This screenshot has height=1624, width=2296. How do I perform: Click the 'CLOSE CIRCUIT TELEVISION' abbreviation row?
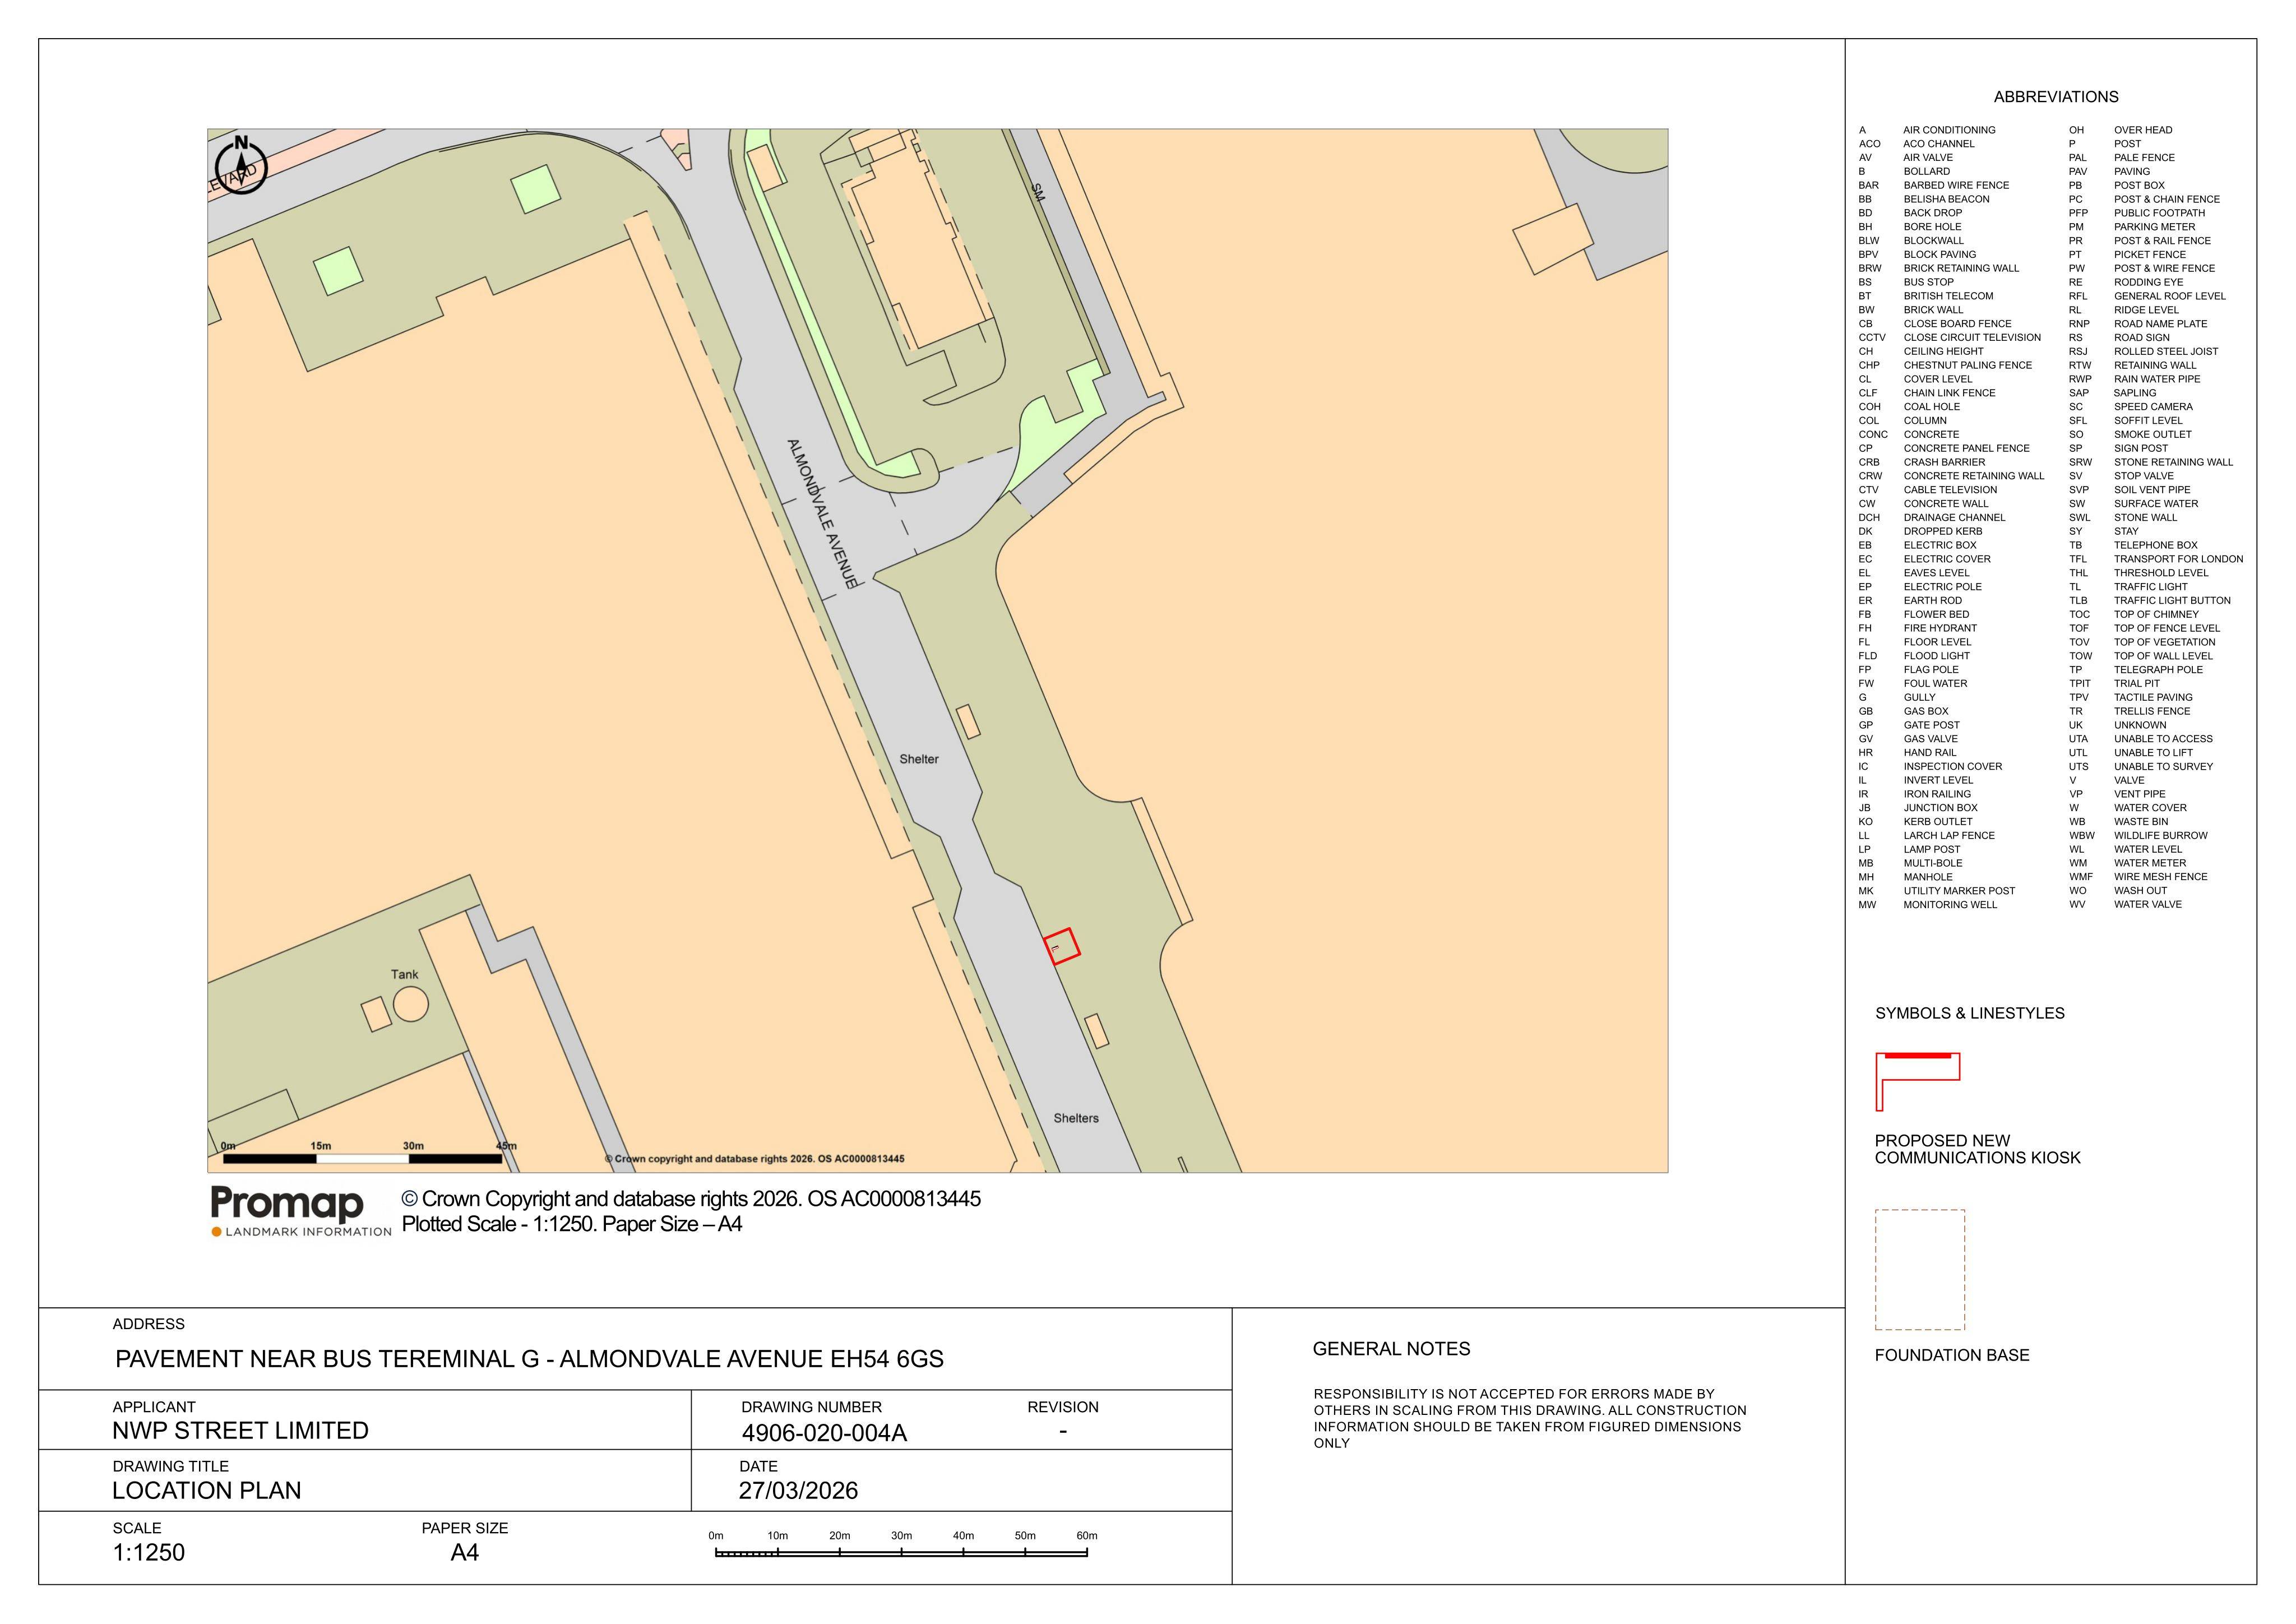[1950, 337]
